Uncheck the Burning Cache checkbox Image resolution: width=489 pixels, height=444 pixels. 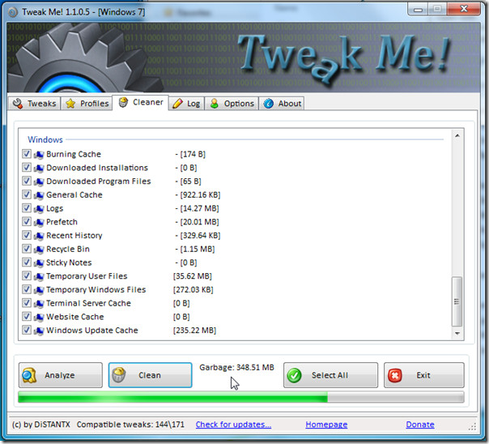[x=27, y=154]
